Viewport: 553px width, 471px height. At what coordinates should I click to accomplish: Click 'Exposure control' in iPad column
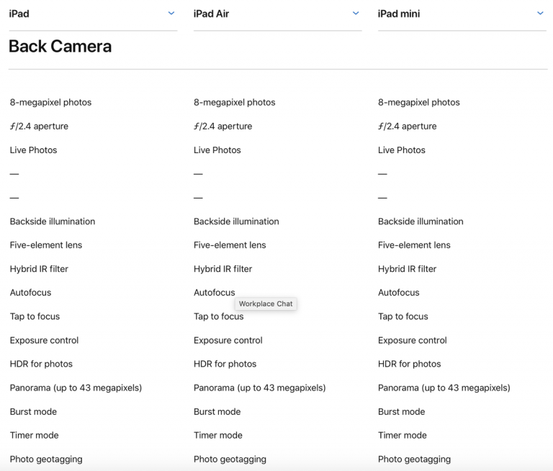coord(44,340)
